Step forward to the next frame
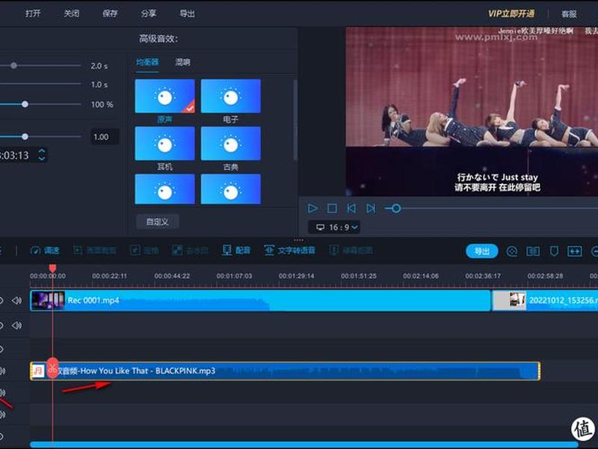Image resolution: width=598 pixels, height=449 pixels. 371,208
